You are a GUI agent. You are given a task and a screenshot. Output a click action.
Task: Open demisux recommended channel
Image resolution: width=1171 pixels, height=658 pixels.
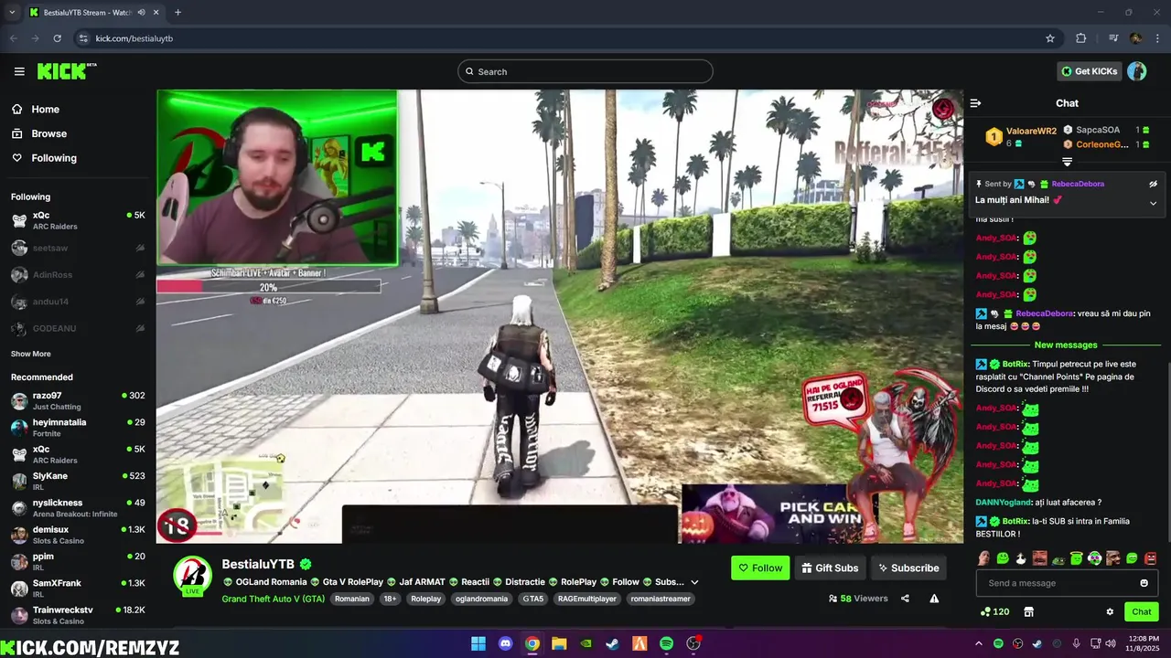tap(78, 535)
